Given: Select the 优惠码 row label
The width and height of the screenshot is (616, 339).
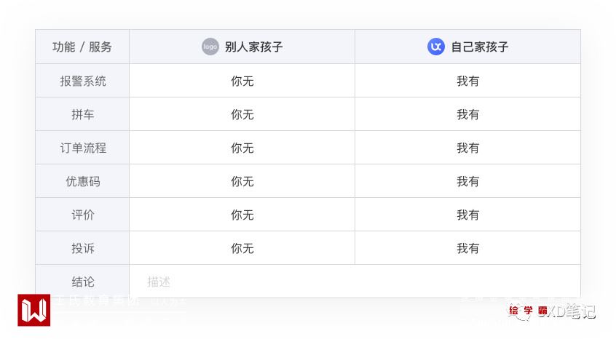Looking at the screenshot, I should point(83,181).
